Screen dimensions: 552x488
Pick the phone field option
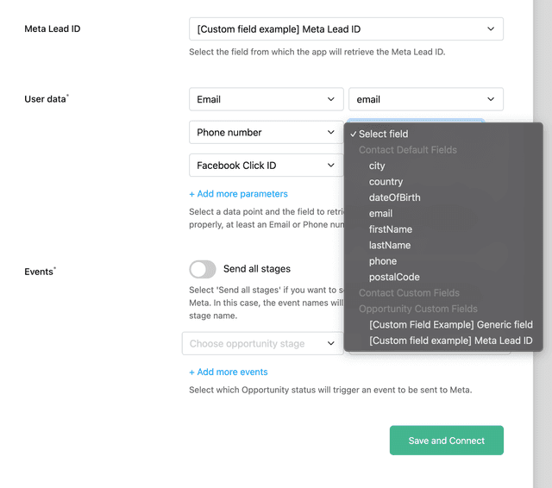(x=382, y=261)
